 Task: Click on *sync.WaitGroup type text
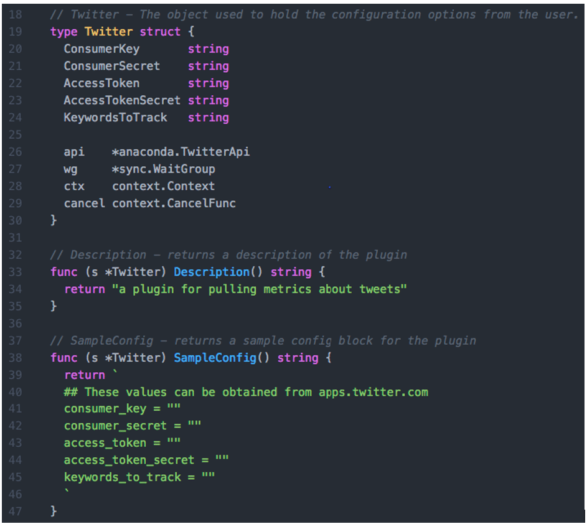pos(164,169)
